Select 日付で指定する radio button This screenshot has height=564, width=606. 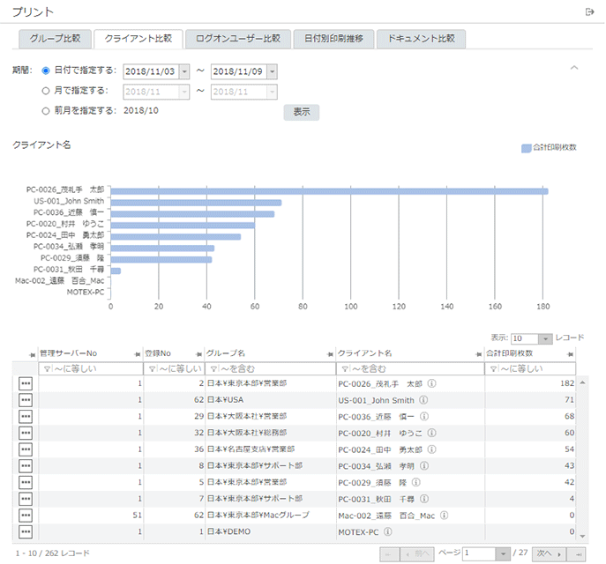point(46,70)
